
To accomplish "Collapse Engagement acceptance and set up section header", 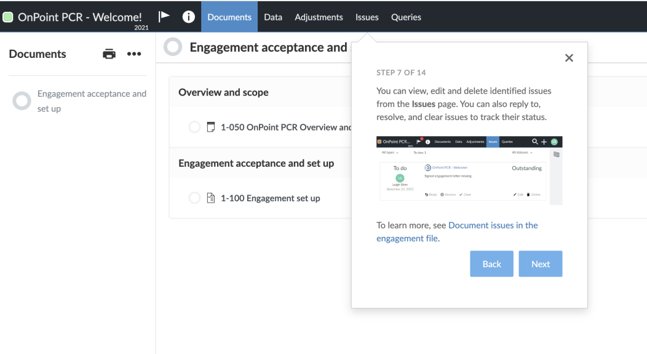I will coord(256,163).
